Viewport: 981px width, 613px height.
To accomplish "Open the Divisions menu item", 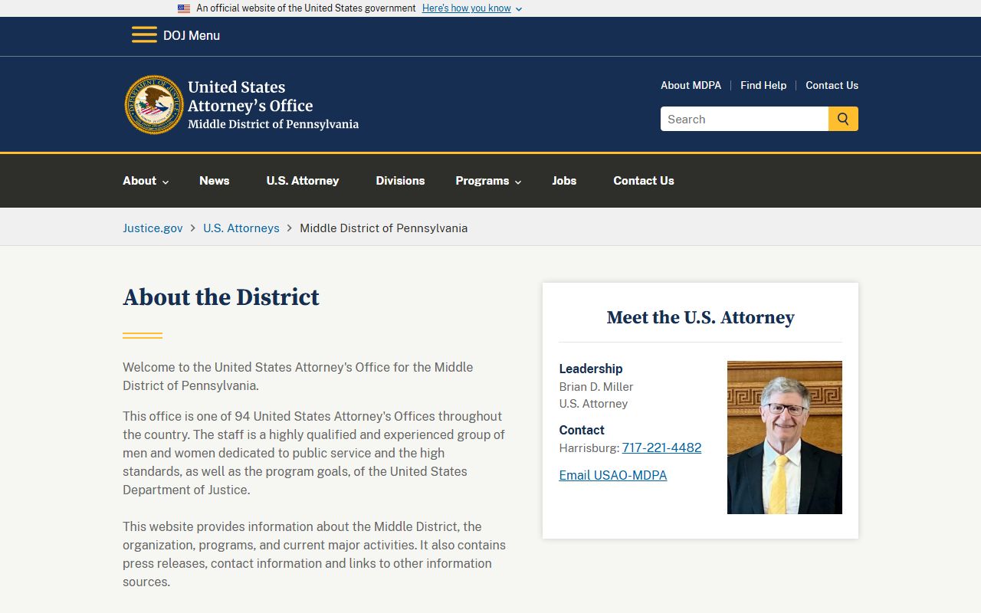I will click(400, 181).
